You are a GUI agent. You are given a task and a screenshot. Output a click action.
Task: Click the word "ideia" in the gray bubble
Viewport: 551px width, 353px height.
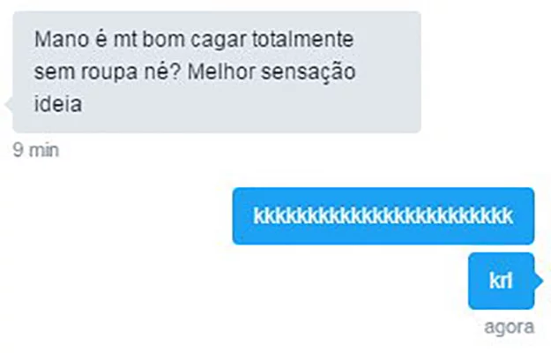(x=58, y=104)
